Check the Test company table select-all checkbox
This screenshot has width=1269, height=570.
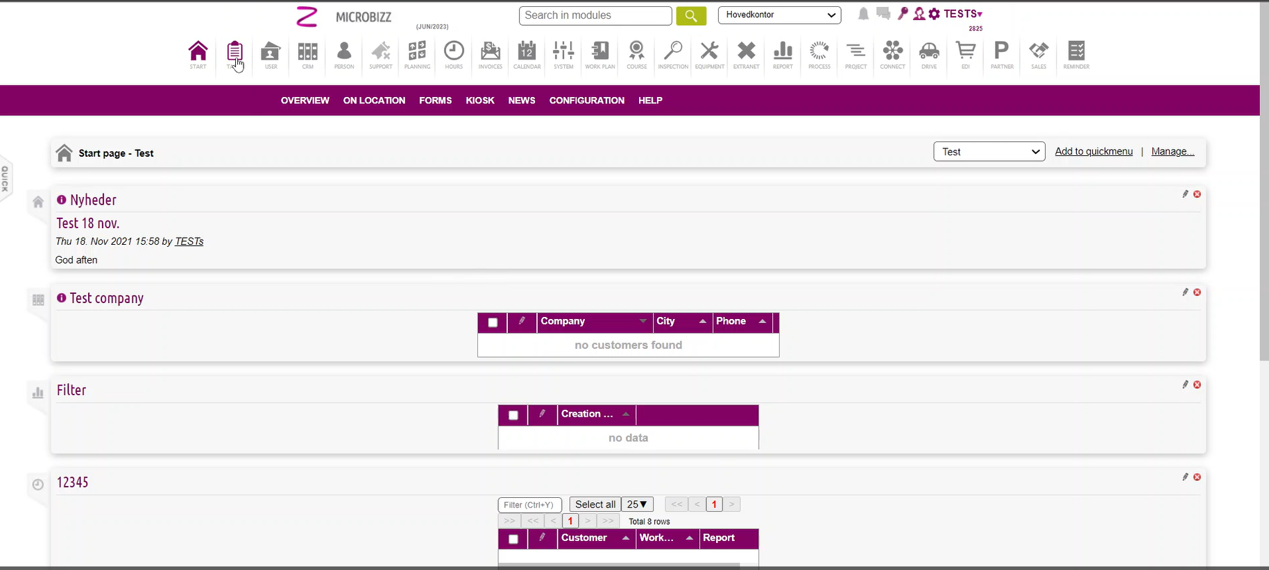pyautogui.click(x=493, y=322)
